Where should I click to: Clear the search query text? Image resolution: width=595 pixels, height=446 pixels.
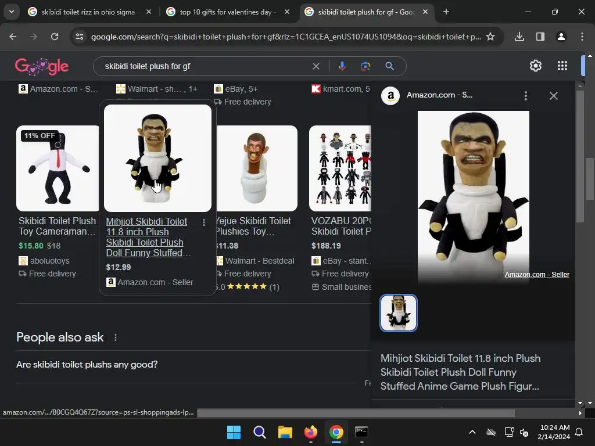coord(316,66)
